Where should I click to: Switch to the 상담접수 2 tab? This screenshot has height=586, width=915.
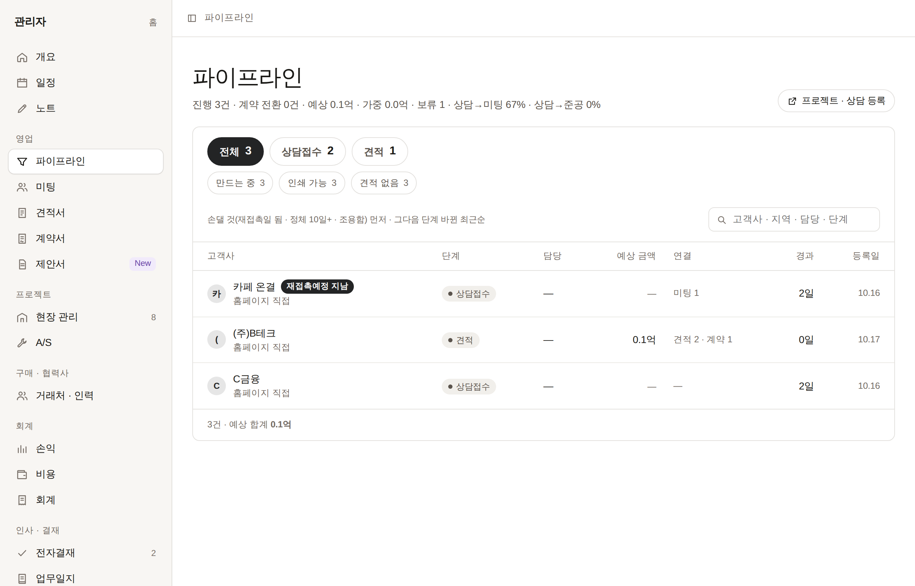(x=307, y=152)
